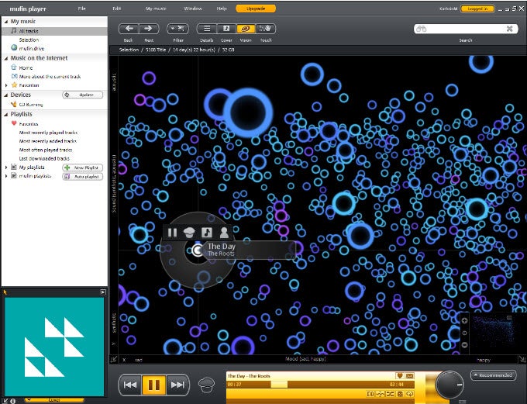Collapse Music on the Internet section

pyautogui.click(x=5, y=58)
